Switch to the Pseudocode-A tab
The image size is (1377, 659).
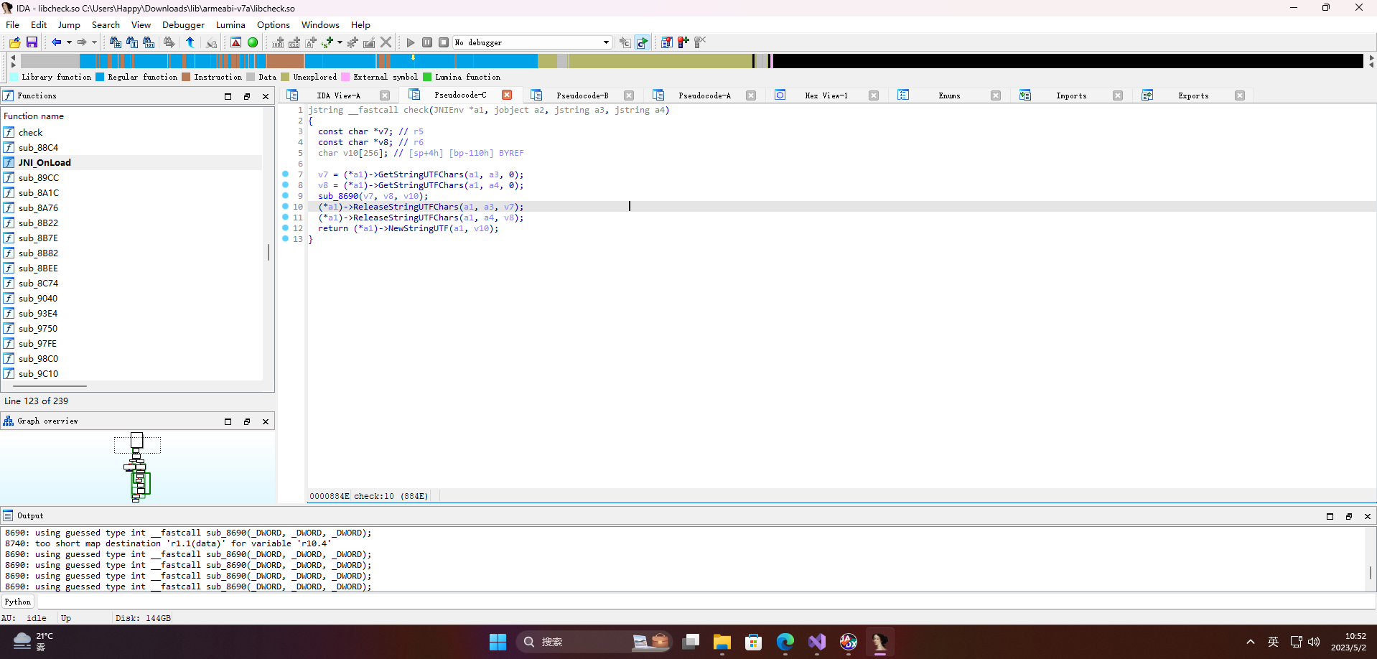click(704, 95)
